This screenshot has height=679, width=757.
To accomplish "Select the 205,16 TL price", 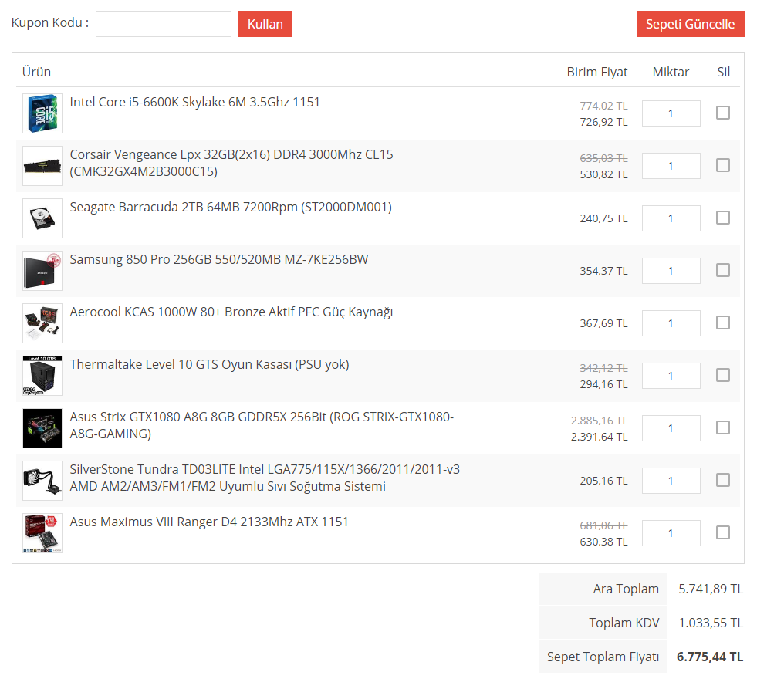I will click(x=603, y=481).
